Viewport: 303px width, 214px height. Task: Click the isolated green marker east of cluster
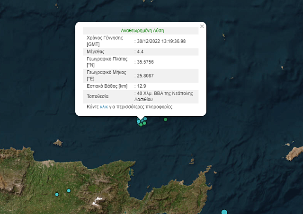click(165, 120)
